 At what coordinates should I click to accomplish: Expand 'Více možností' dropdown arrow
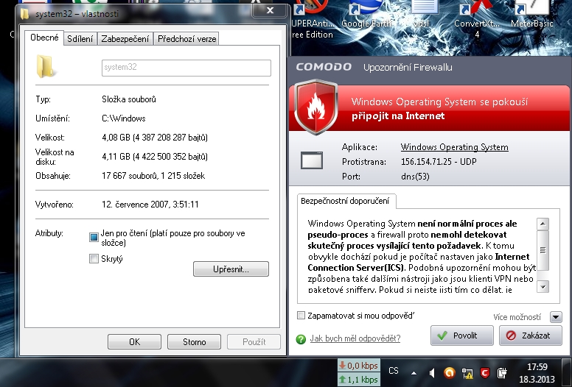click(x=556, y=317)
